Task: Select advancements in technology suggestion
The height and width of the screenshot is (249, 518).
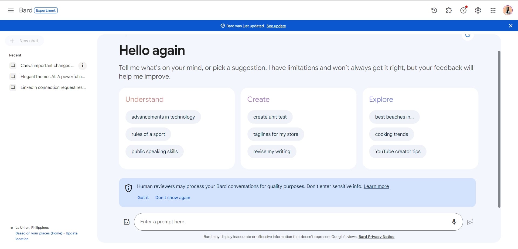Action: click(163, 117)
